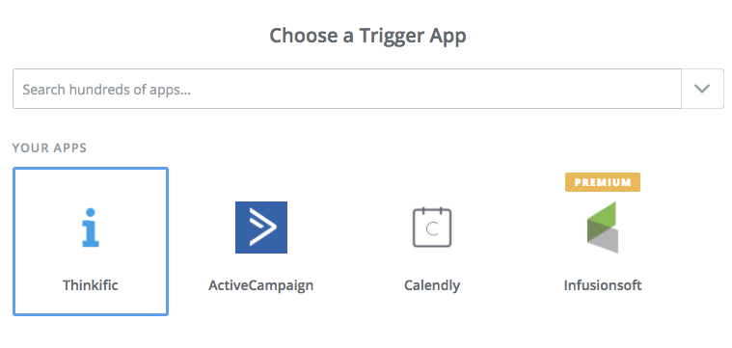732x348 pixels.
Task: Click the ActiveCampaign app name label
Action: coord(261,285)
